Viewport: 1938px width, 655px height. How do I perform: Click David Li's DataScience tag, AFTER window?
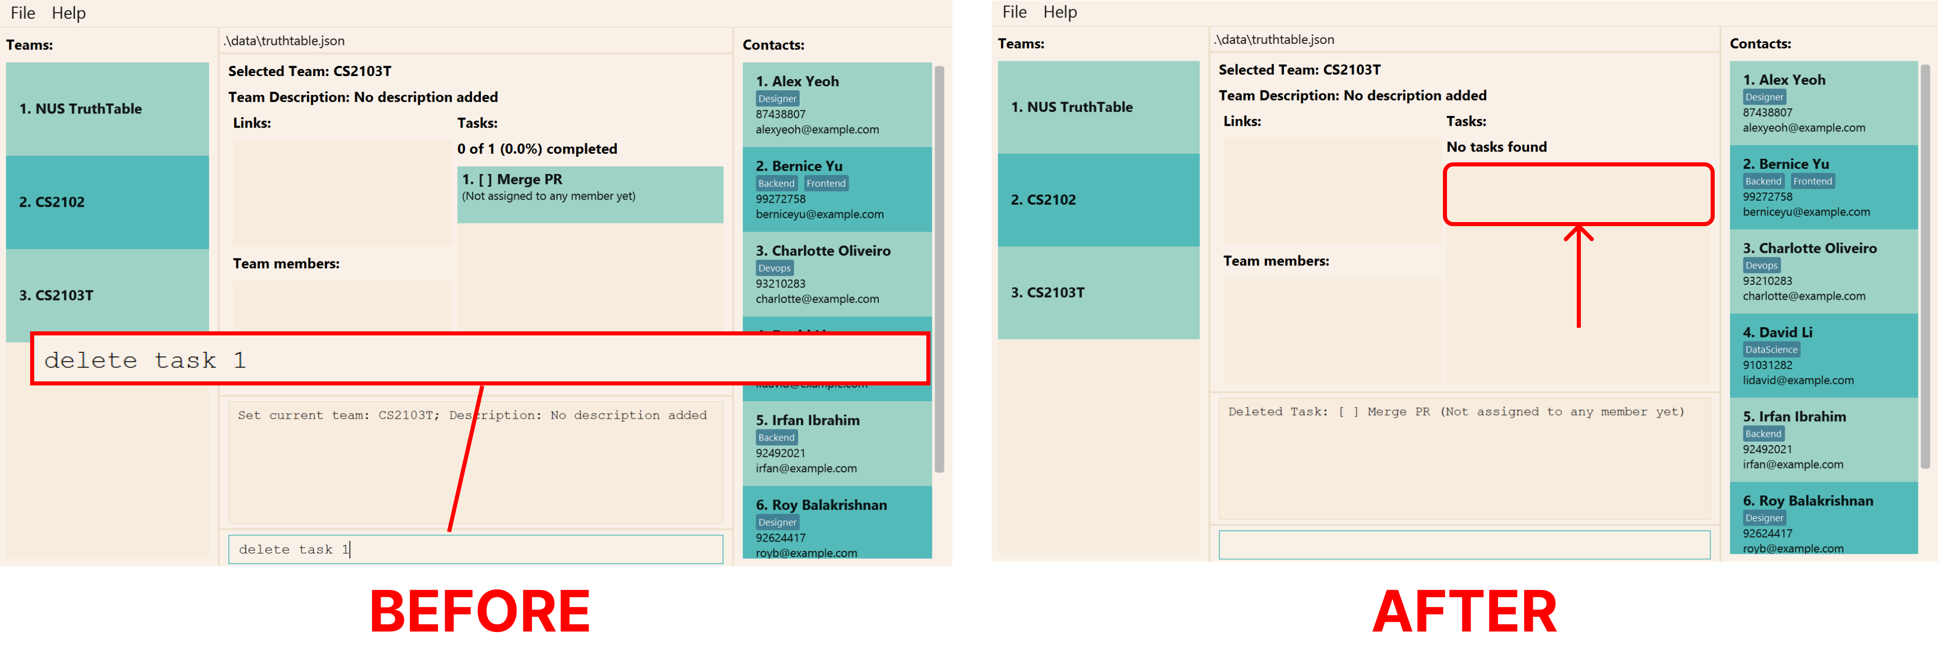[1771, 350]
